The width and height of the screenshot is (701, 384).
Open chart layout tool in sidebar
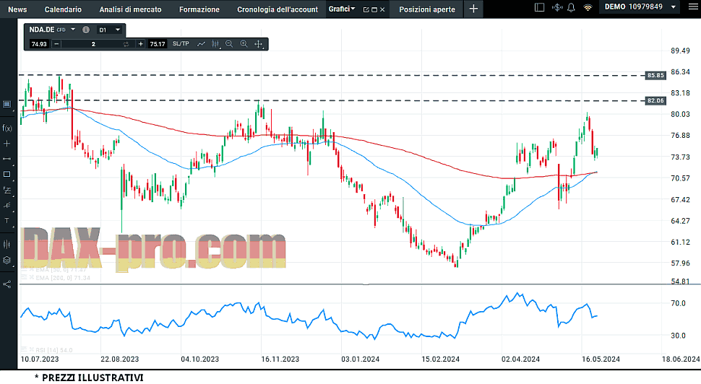[7, 104]
